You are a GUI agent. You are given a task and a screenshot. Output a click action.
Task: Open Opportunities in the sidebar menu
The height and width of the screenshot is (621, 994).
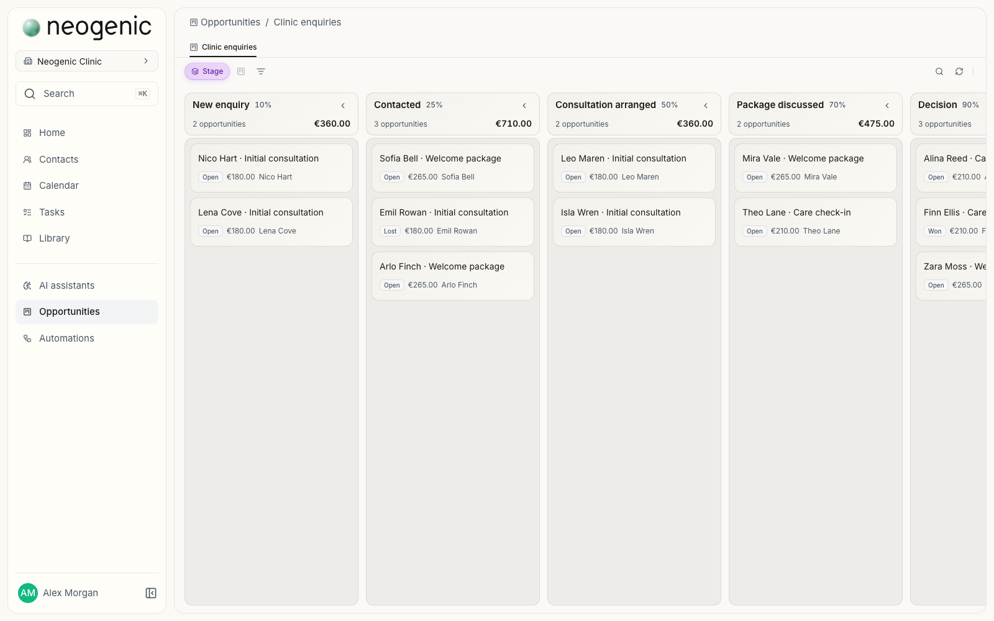(87, 312)
